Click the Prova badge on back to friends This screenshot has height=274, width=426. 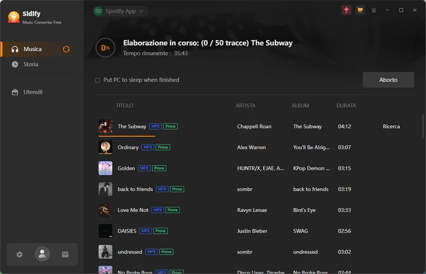177,189
